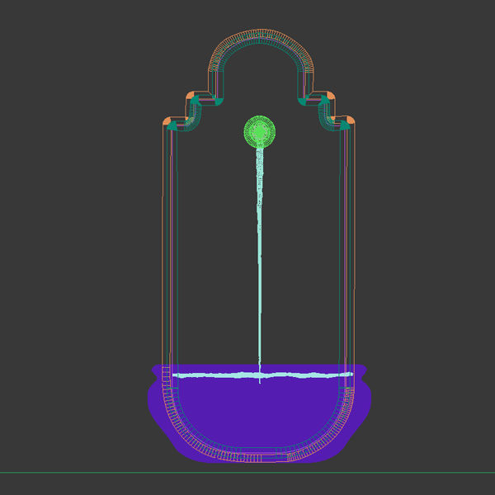Select the green circular spout object
The image size is (495, 495).
[x=260, y=132]
